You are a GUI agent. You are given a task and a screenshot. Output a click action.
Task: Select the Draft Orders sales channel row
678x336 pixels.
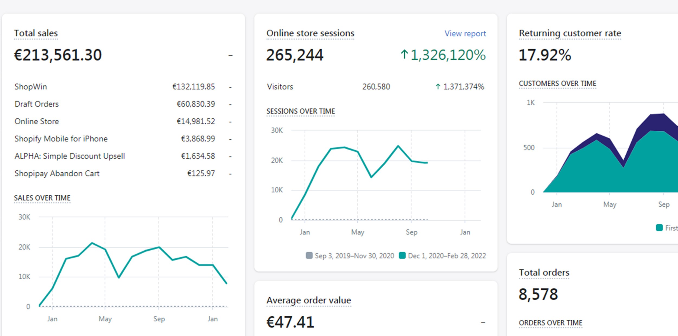(36, 104)
